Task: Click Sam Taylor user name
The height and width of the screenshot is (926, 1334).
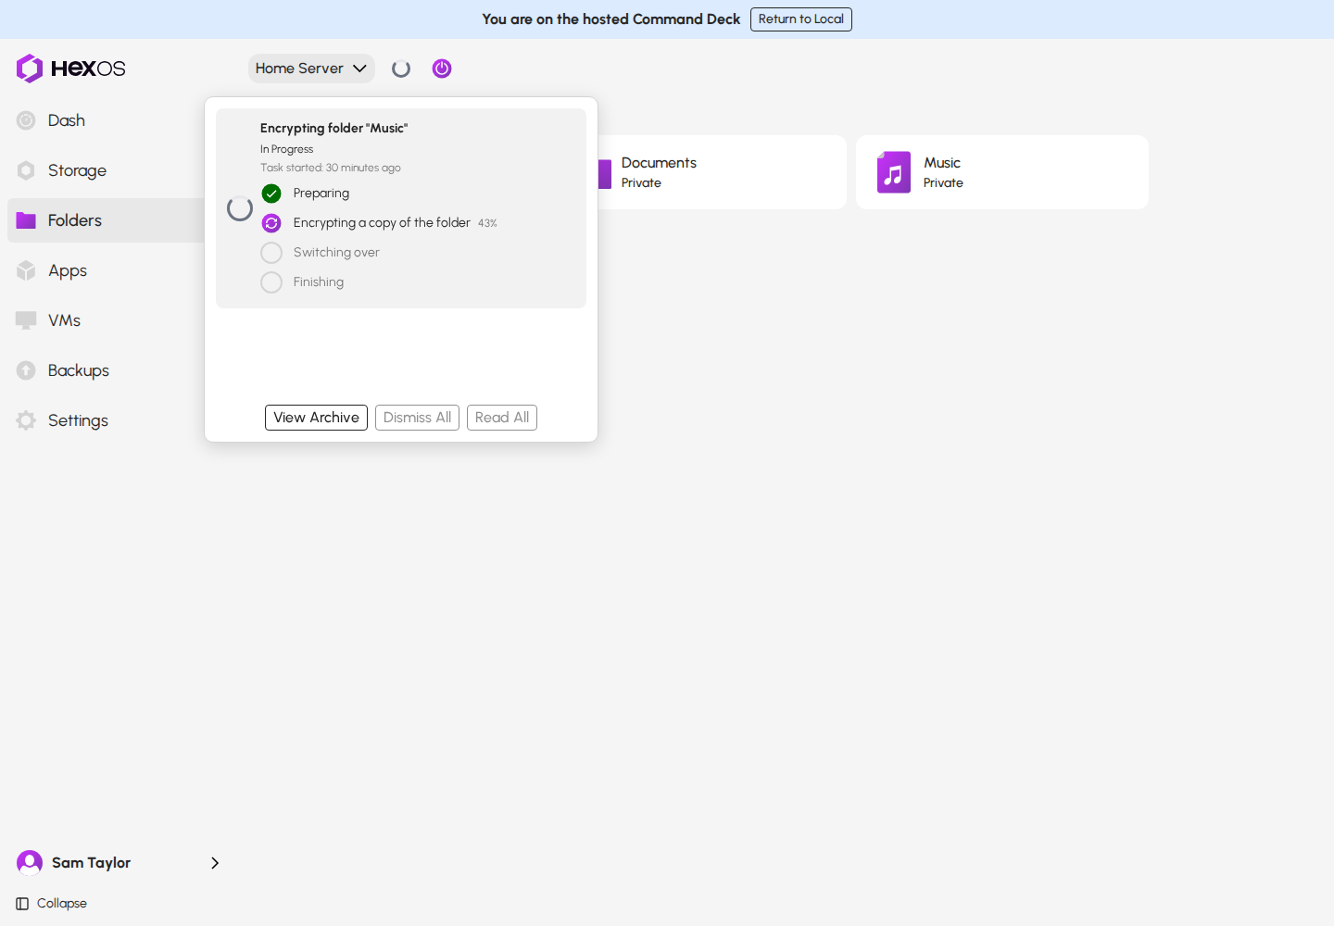Action: click(91, 863)
